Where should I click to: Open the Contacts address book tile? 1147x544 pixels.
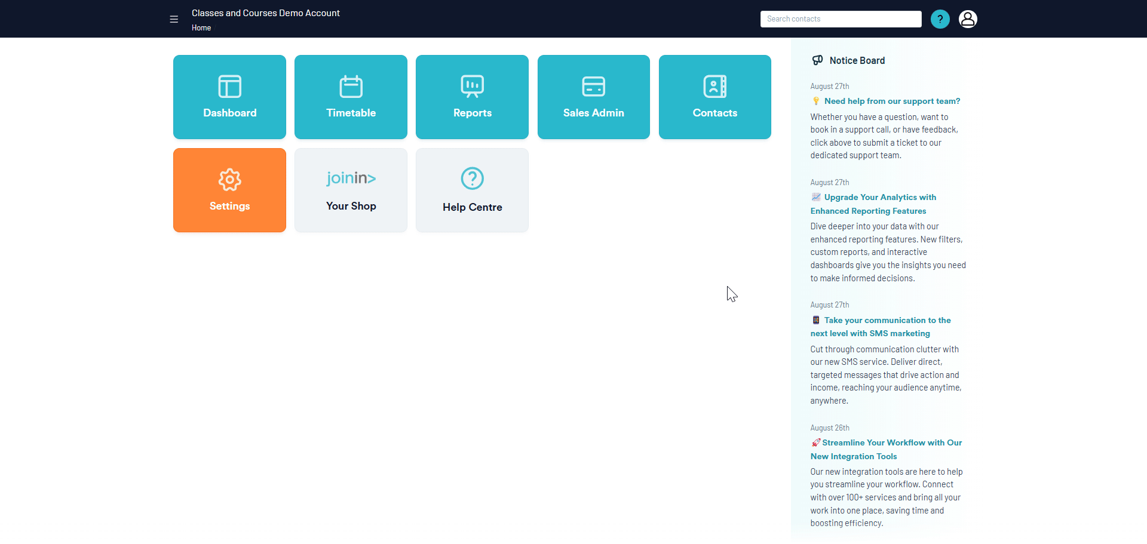[714, 97]
